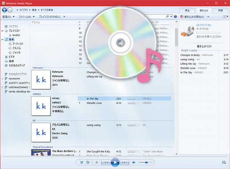Click the KK Electro Swing album thumbnail
Screen dimensions: 230x169
pos(41,132)
